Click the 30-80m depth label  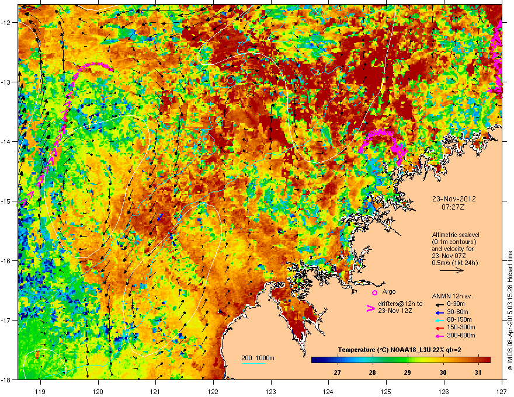coord(457,312)
